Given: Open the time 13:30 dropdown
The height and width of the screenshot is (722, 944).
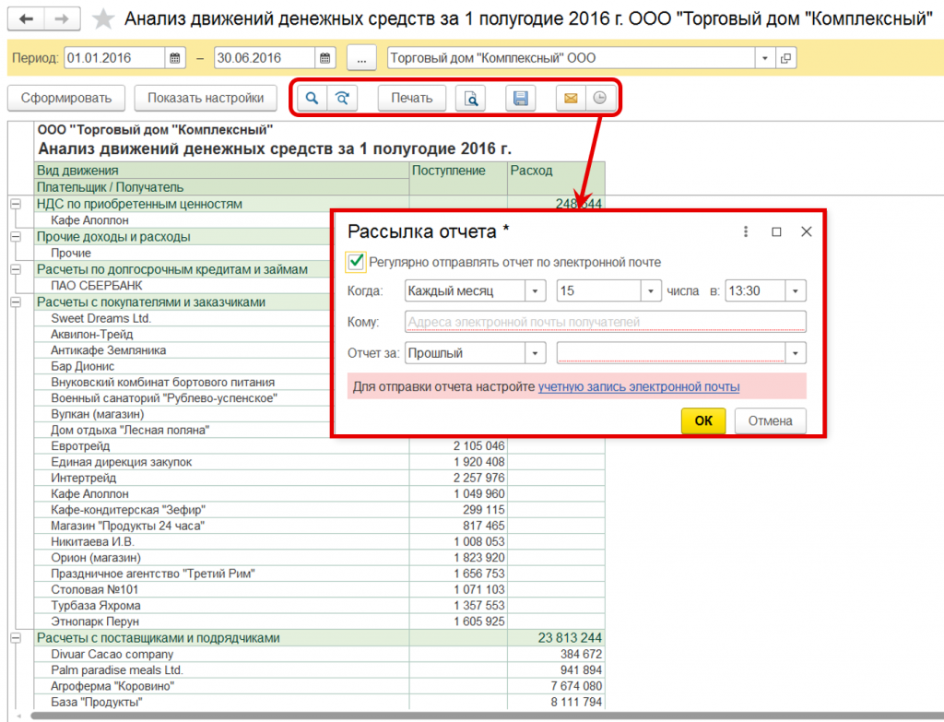Looking at the screenshot, I should pos(796,291).
